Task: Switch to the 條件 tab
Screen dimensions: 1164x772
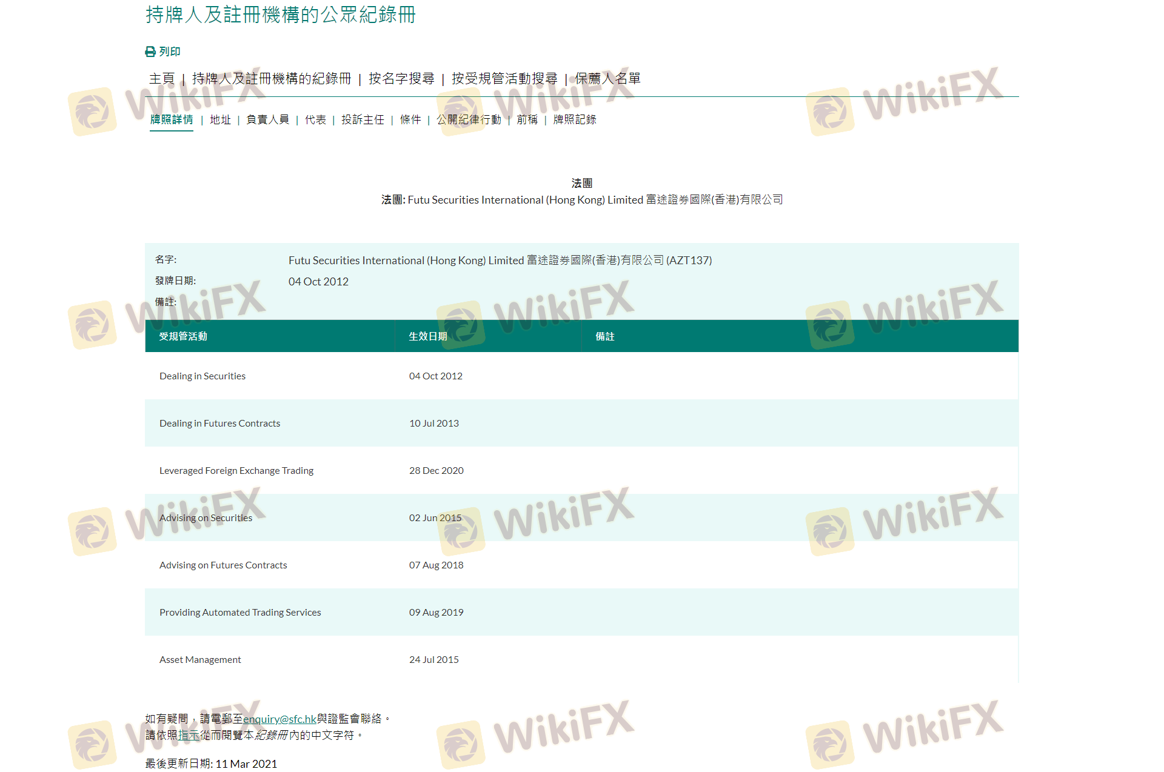Action: [x=410, y=120]
